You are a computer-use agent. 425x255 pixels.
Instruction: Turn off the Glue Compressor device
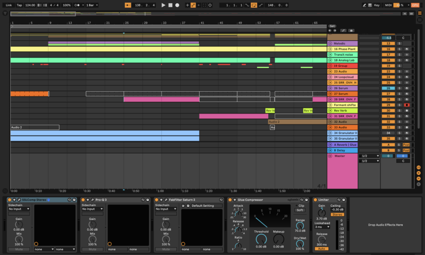point(230,200)
